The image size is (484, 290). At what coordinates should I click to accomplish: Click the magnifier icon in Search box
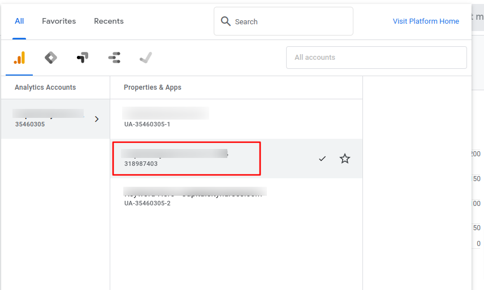[x=226, y=21]
